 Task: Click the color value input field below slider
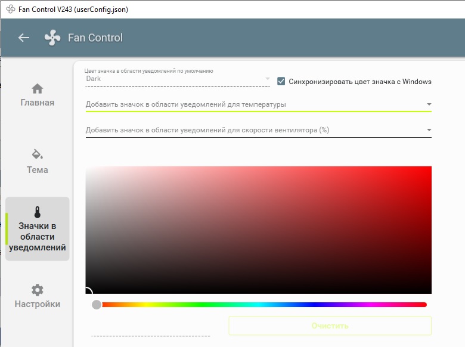click(x=151, y=330)
